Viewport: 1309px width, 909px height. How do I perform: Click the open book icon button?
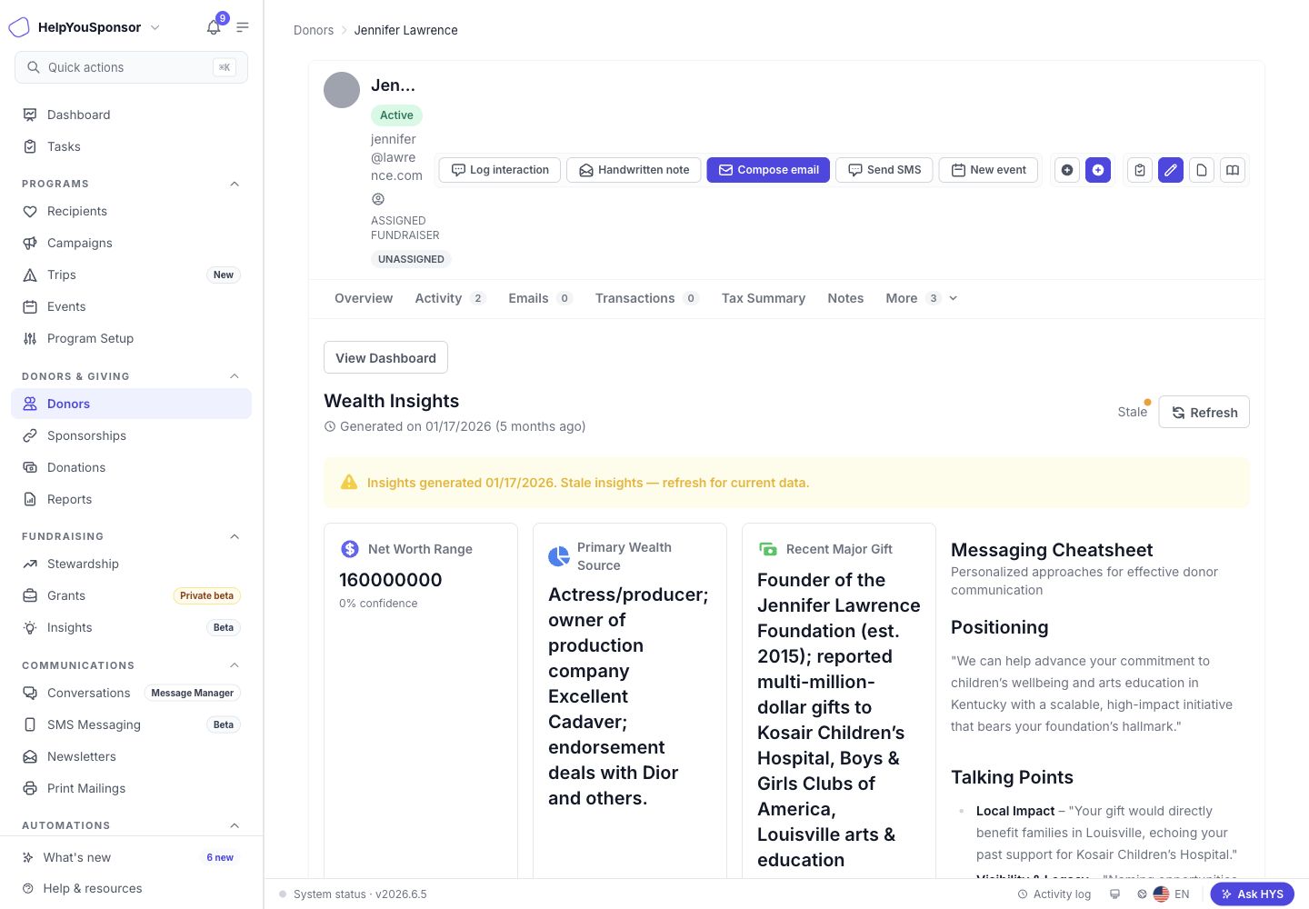1233,170
